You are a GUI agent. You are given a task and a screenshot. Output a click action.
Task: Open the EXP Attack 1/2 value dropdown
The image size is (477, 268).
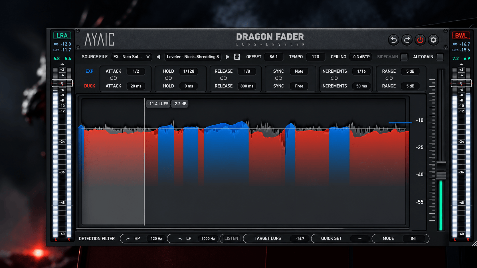[136, 71]
